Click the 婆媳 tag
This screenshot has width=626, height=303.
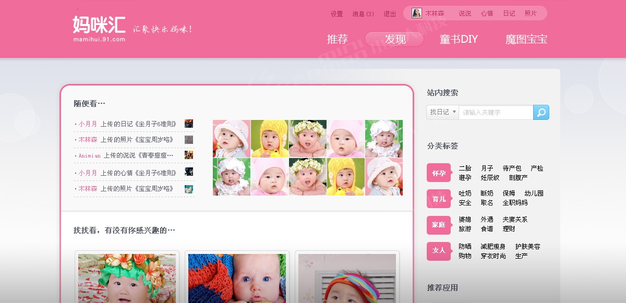pos(465,220)
